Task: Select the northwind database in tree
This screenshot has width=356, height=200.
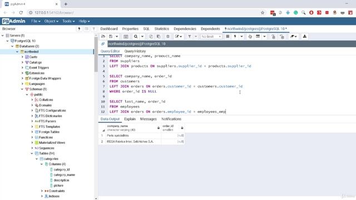Action: click(x=31, y=52)
